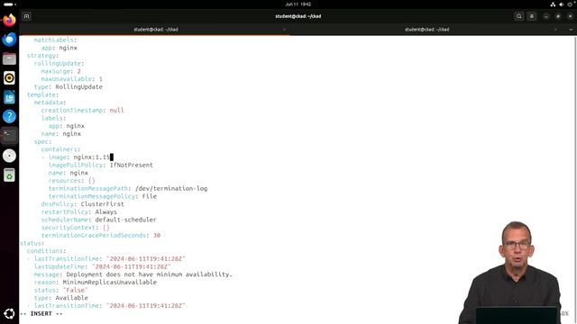Click terminationGracePeriodSeconds value 30
The image size is (577, 324).
157,236
